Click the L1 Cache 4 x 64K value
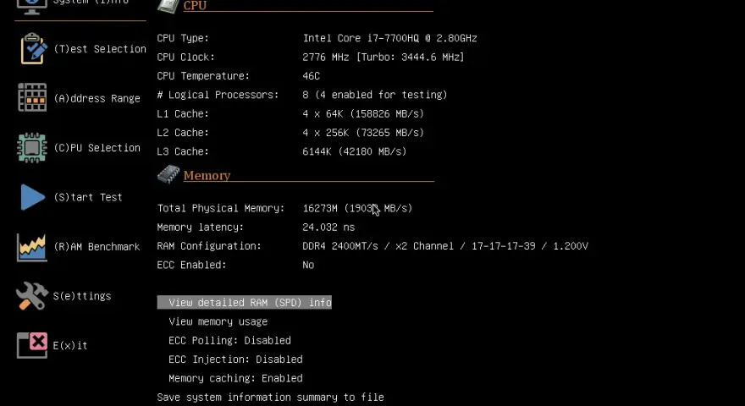745x406 pixels. click(363, 114)
